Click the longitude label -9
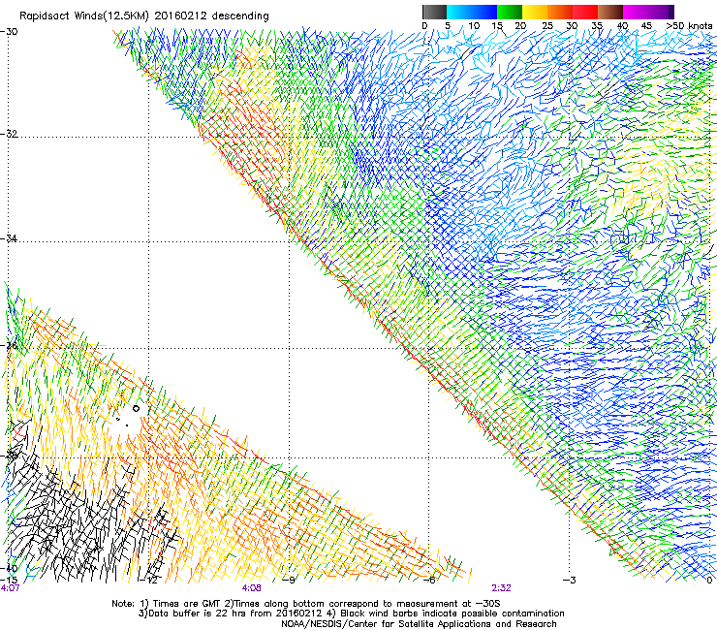This screenshot has width=717, height=630. [289, 581]
